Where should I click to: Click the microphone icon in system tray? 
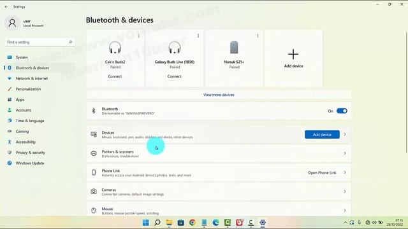pyautogui.click(x=360, y=223)
